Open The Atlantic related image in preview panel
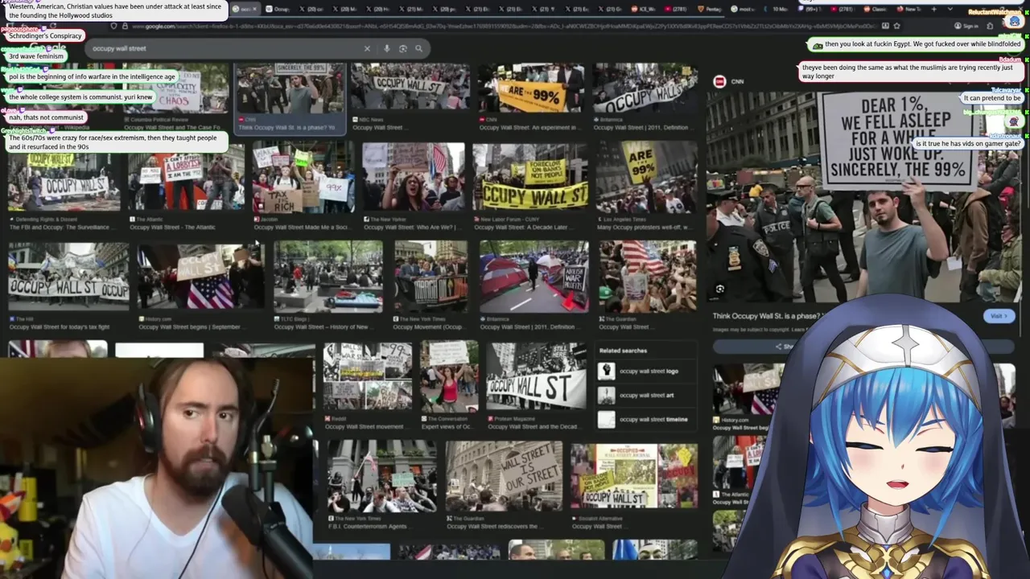Viewport: 1030px width, 579px height. point(736,463)
